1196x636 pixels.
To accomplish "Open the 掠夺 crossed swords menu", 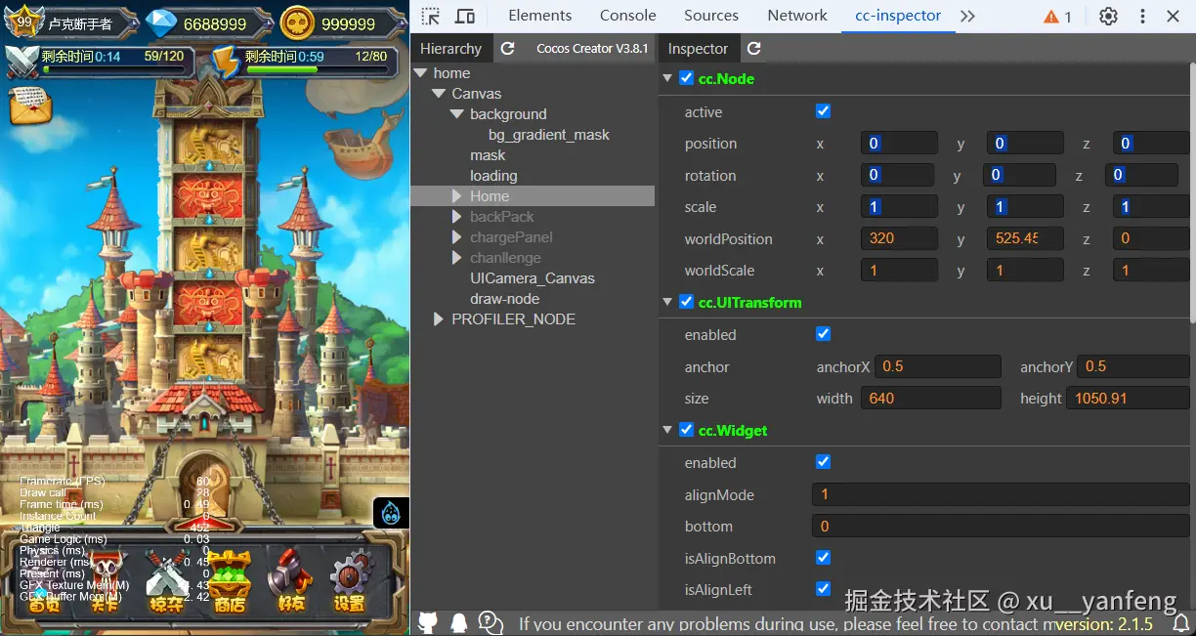I will (166, 579).
